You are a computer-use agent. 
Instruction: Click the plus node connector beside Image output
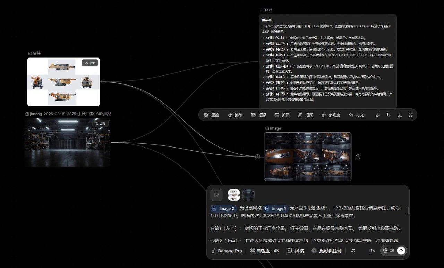358,157
